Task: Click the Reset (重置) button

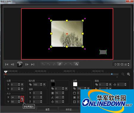Action: click(x=47, y=109)
